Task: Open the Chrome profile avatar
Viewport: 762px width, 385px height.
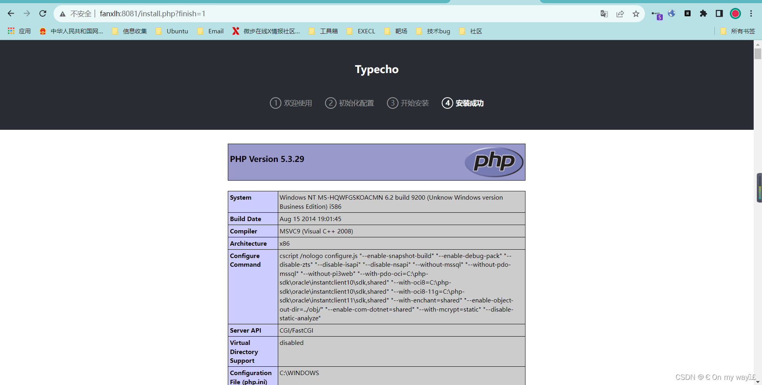Action: 735,13
